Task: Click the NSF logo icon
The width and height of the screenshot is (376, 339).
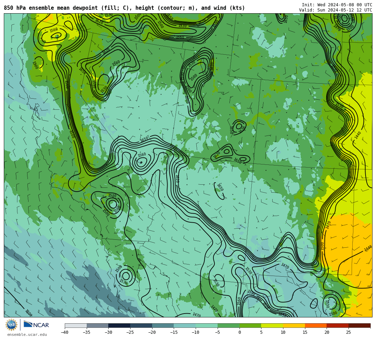Action: [x=11, y=325]
